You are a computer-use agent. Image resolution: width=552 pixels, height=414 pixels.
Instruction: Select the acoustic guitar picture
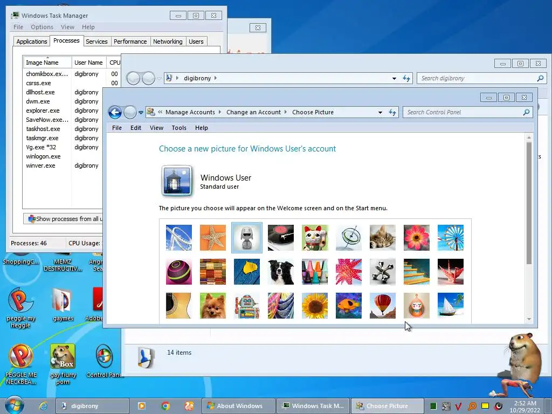179,306
